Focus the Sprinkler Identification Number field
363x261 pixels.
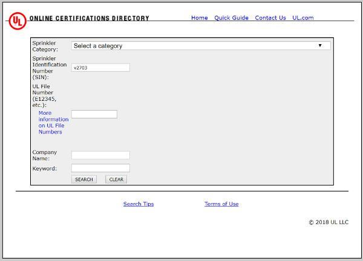pyautogui.click(x=100, y=68)
